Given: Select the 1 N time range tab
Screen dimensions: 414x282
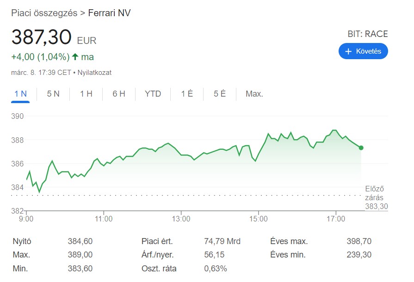Looking at the screenshot, I should point(20,94).
